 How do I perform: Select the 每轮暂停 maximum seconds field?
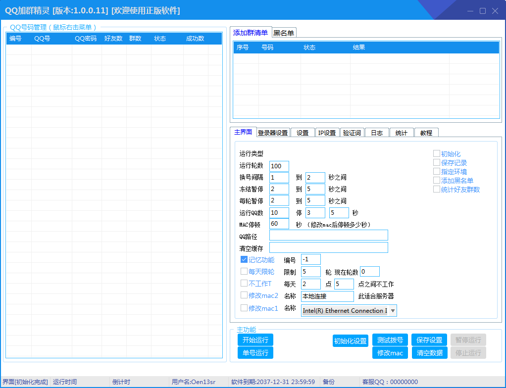[315, 200]
